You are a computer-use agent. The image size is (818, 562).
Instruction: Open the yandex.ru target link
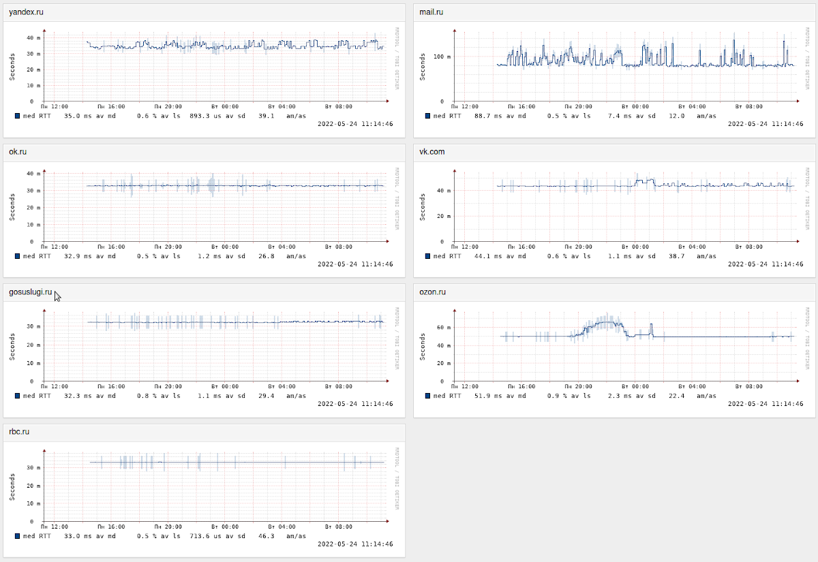click(x=27, y=12)
